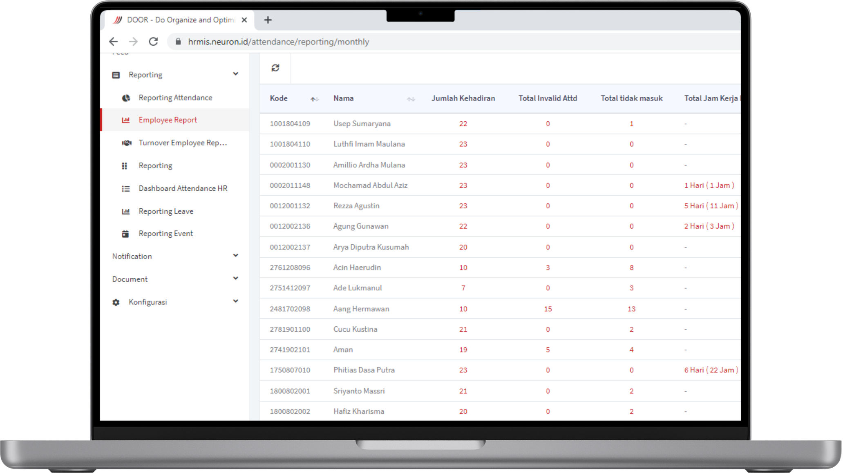Click the Dashboard Attendance HR list icon
This screenshot has width=843, height=473.
(126, 189)
